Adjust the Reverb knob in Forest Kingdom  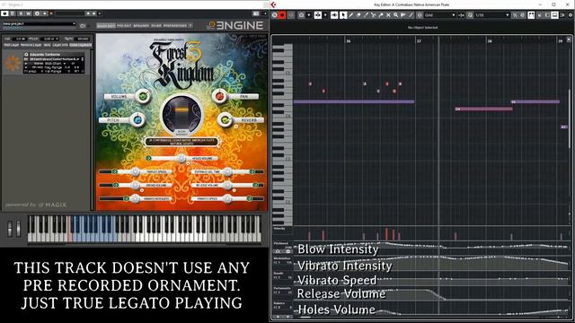pos(226,119)
